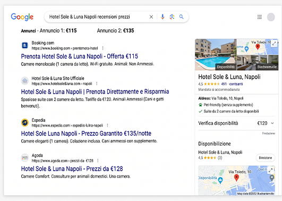This screenshot has width=282, height=201.
Task: Click the Pet-friendly paw icon
Action: (x=200, y=105)
